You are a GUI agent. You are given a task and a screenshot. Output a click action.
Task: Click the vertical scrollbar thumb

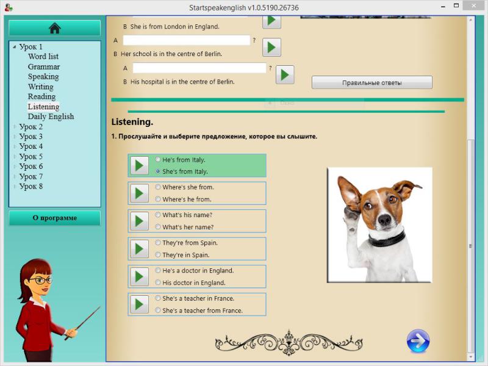[x=470, y=246]
